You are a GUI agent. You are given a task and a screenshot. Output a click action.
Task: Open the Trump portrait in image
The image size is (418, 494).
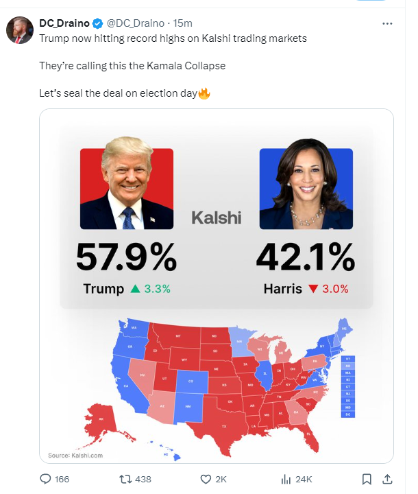[x=127, y=183]
